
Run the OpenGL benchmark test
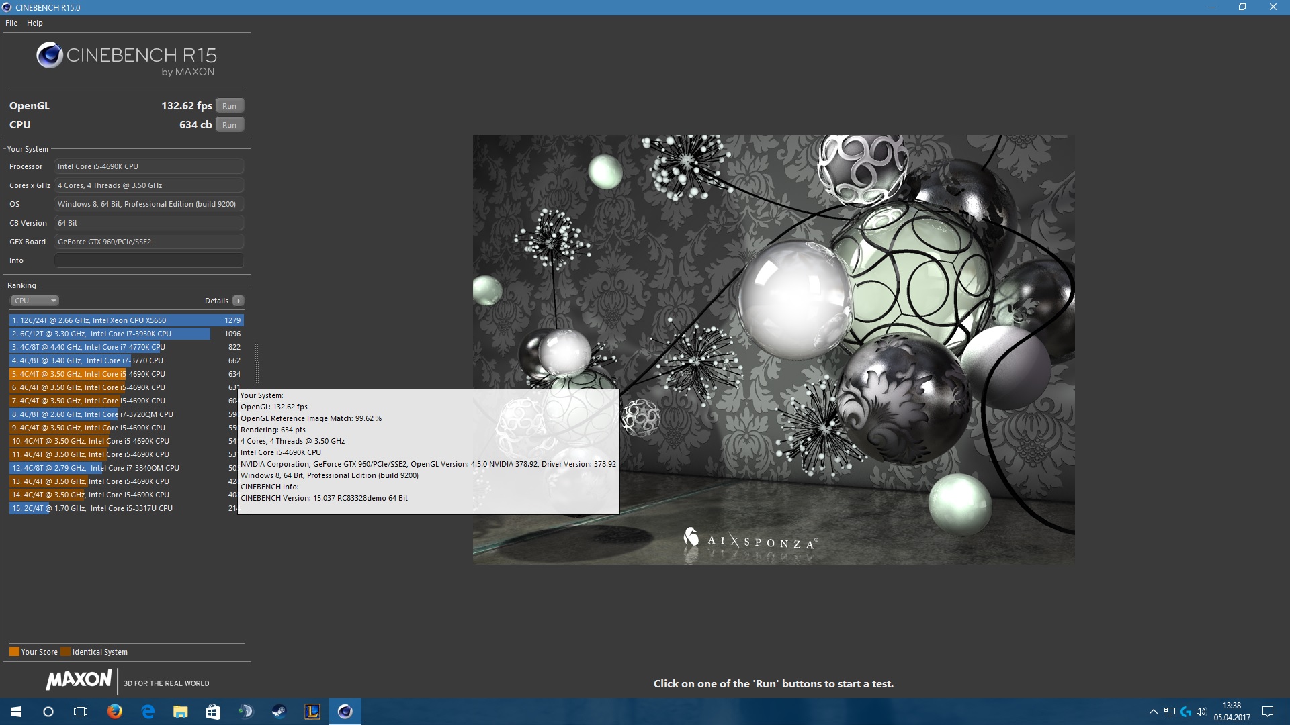[x=229, y=106]
